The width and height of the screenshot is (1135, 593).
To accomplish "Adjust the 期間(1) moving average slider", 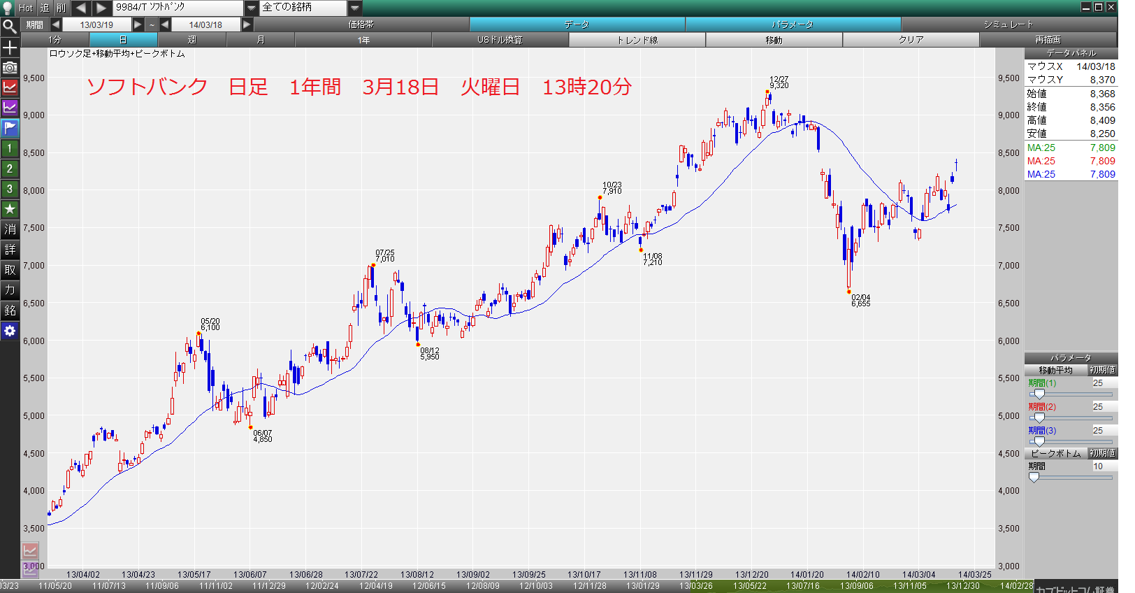I will coord(1039,394).
